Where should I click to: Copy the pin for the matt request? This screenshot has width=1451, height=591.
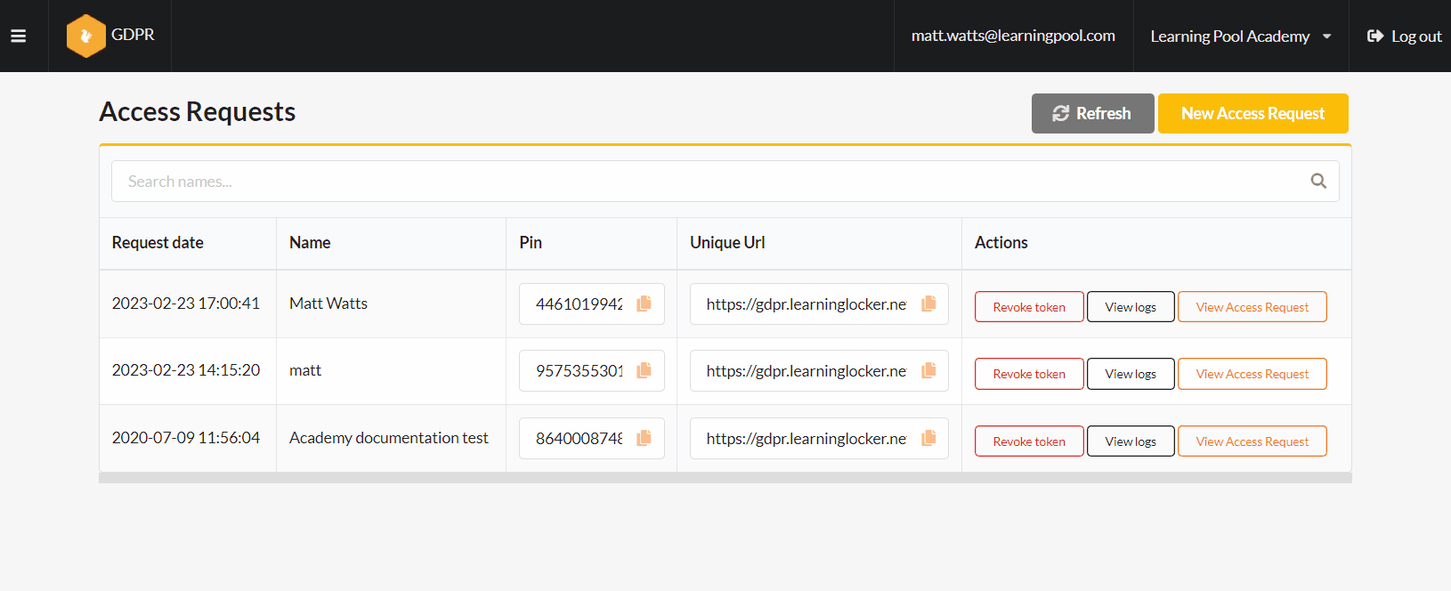point(644,370)
